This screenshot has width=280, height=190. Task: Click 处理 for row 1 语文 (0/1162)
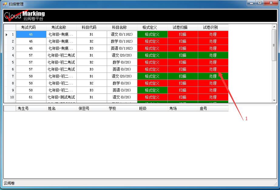pos(213,34)
